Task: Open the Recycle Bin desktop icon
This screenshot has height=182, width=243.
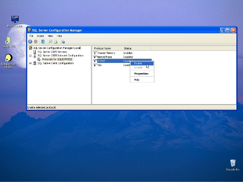Action: 233,163
